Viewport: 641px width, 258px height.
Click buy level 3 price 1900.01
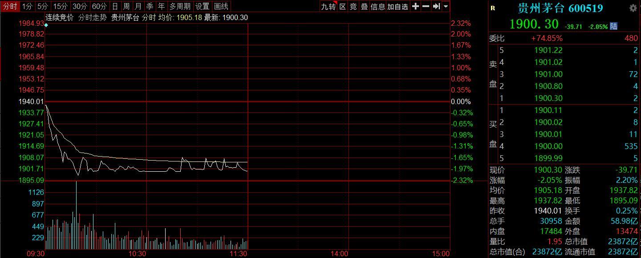coord(548,134)
